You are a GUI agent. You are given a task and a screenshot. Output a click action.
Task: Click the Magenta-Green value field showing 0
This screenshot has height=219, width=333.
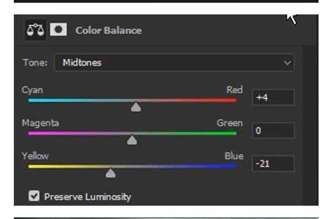[273, 130]
